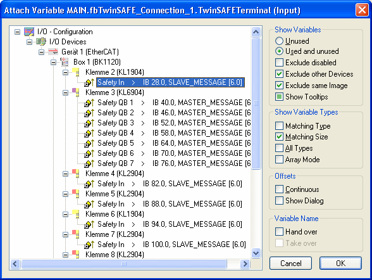Screen dimensions: 372x280
Task: Click the Box 1 (BK1120) coupler icon
Action: tap(65, 62)
